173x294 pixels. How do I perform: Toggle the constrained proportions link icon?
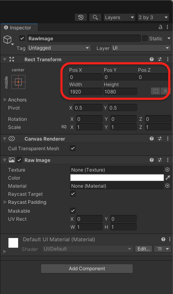(x=64, y=127)
